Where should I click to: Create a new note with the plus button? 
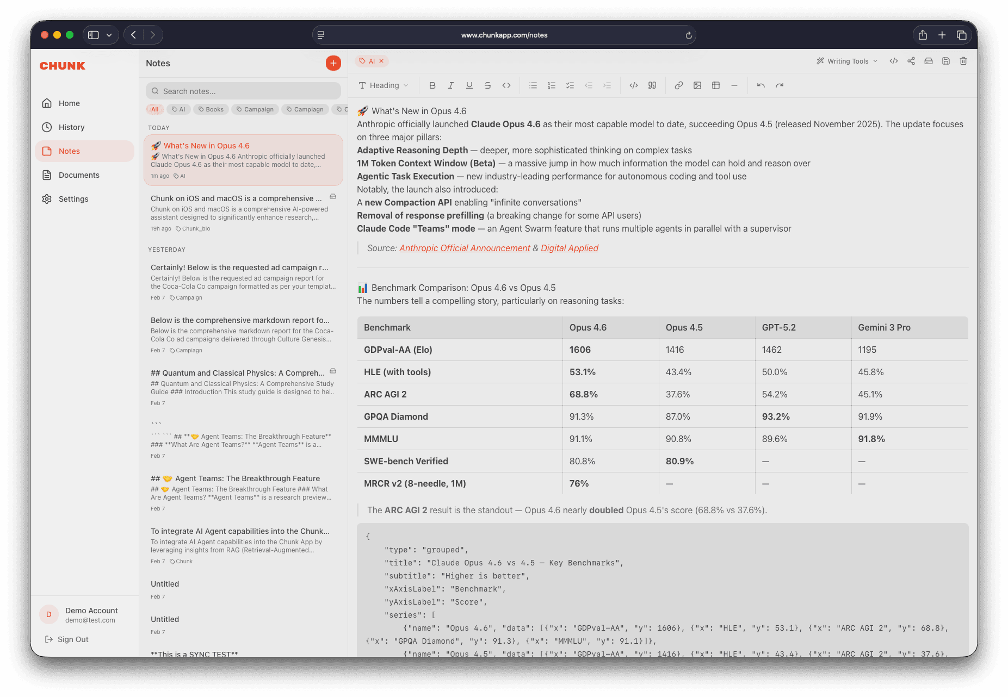click(333, 63)
